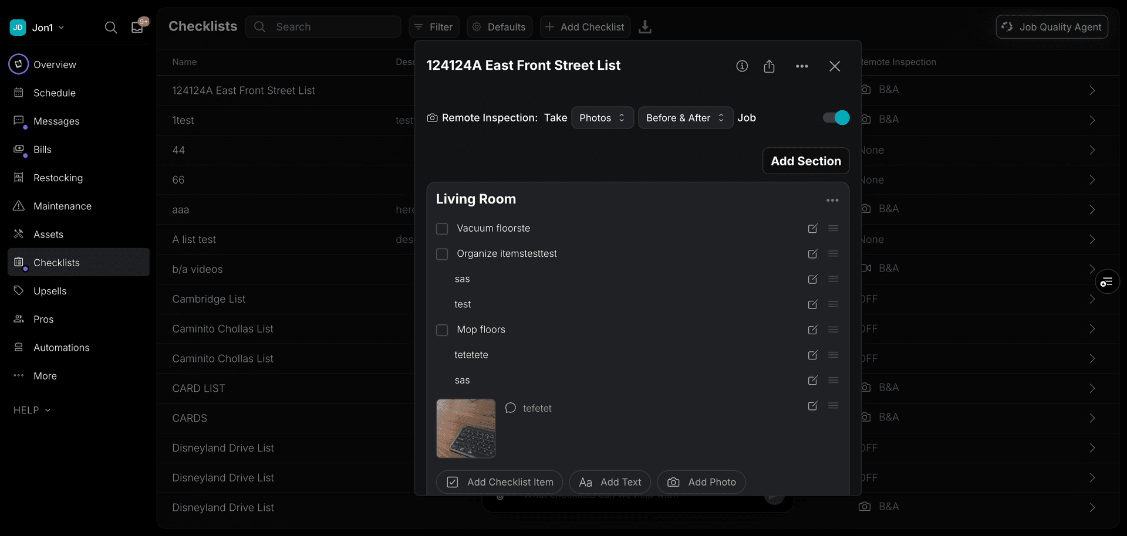Toggle the Remote Inspection switch off
The width and height of the screenshot is (1127, 536).
click(x=836, y=118)
